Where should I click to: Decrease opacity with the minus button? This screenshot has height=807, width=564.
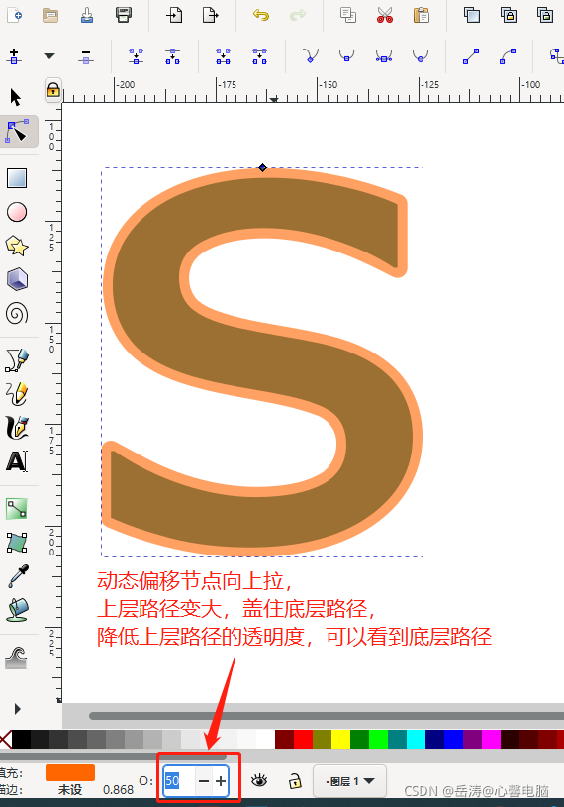coord(204,781)
